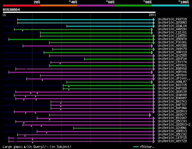The image size is (192, 149).
Task: Click the yellow gap marker under UniRef100_A9PEX3
Action: (47, 133)
